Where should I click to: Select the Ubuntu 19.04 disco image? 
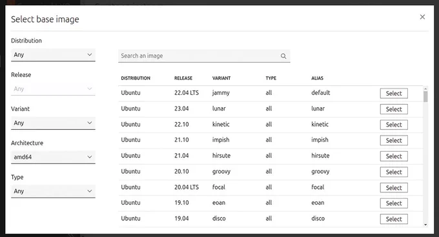[x=394, y=219]
